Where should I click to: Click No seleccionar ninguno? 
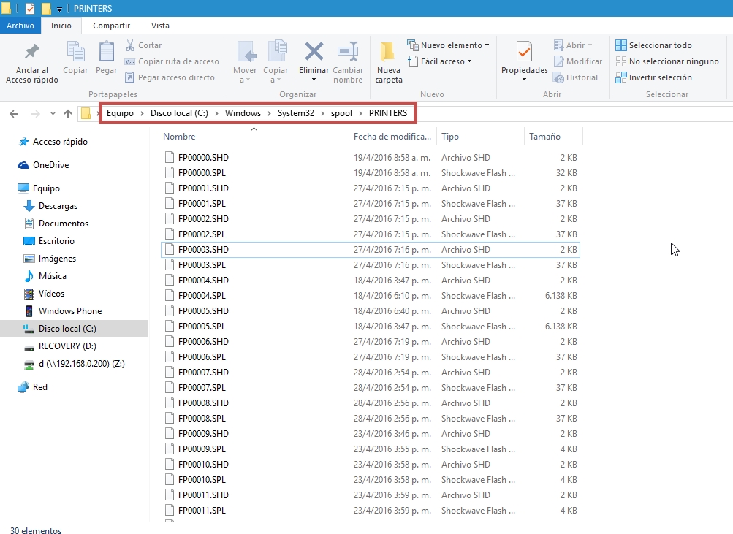(x=667, y=61)
